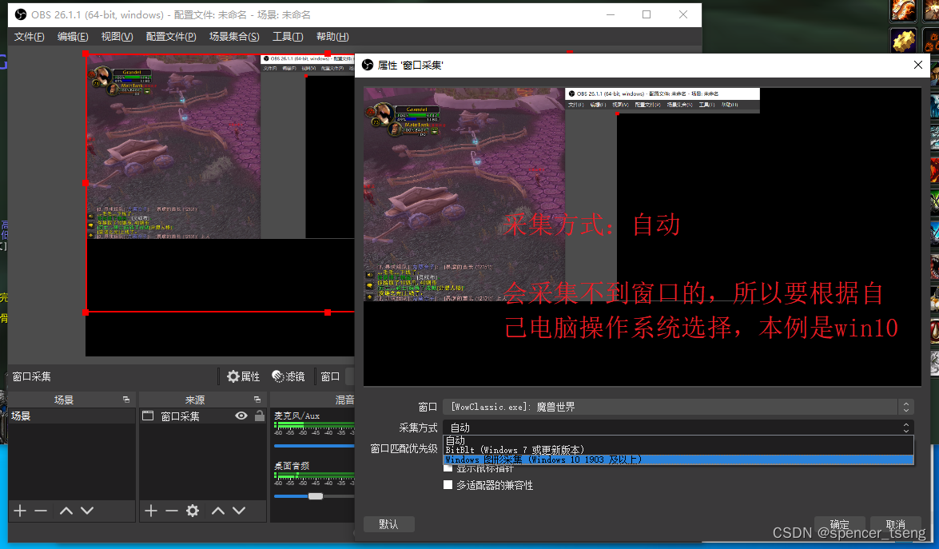
Task: Move the source up in the sources list
Action: (x=219, y=511)
